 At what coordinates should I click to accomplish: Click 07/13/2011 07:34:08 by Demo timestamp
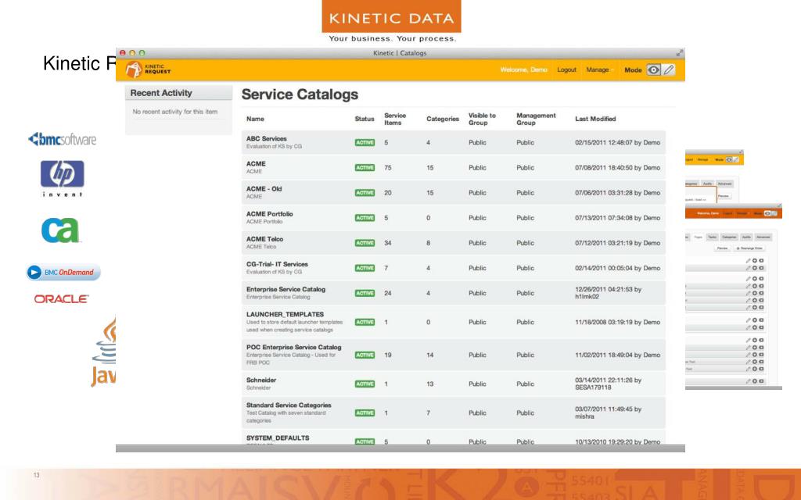[618, 218]
